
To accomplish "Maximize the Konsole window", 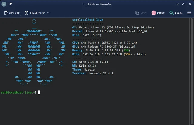I will pyautogui.click(x=184, y=4).
